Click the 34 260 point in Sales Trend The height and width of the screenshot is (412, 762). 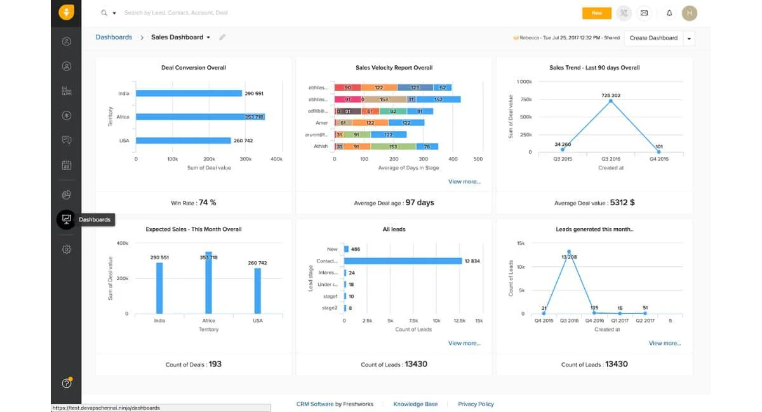point(562,150)
